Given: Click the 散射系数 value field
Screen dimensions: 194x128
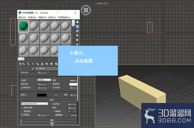Looking at the screenshot, I should [x=42, y=84].
